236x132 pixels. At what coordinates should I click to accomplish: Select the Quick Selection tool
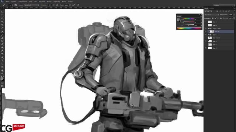point(2,22)
